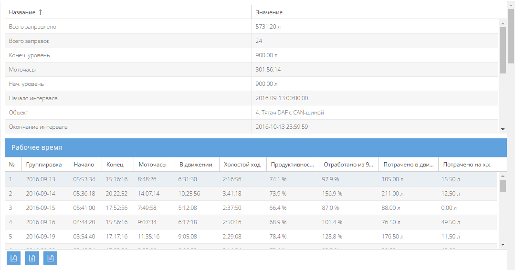Click the summary table's scrollbar thumb

point(503,50)
